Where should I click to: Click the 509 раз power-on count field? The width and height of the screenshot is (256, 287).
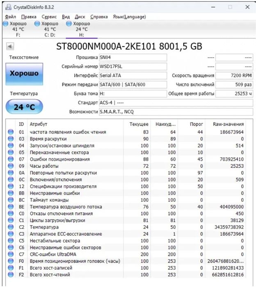coord(234,84)
